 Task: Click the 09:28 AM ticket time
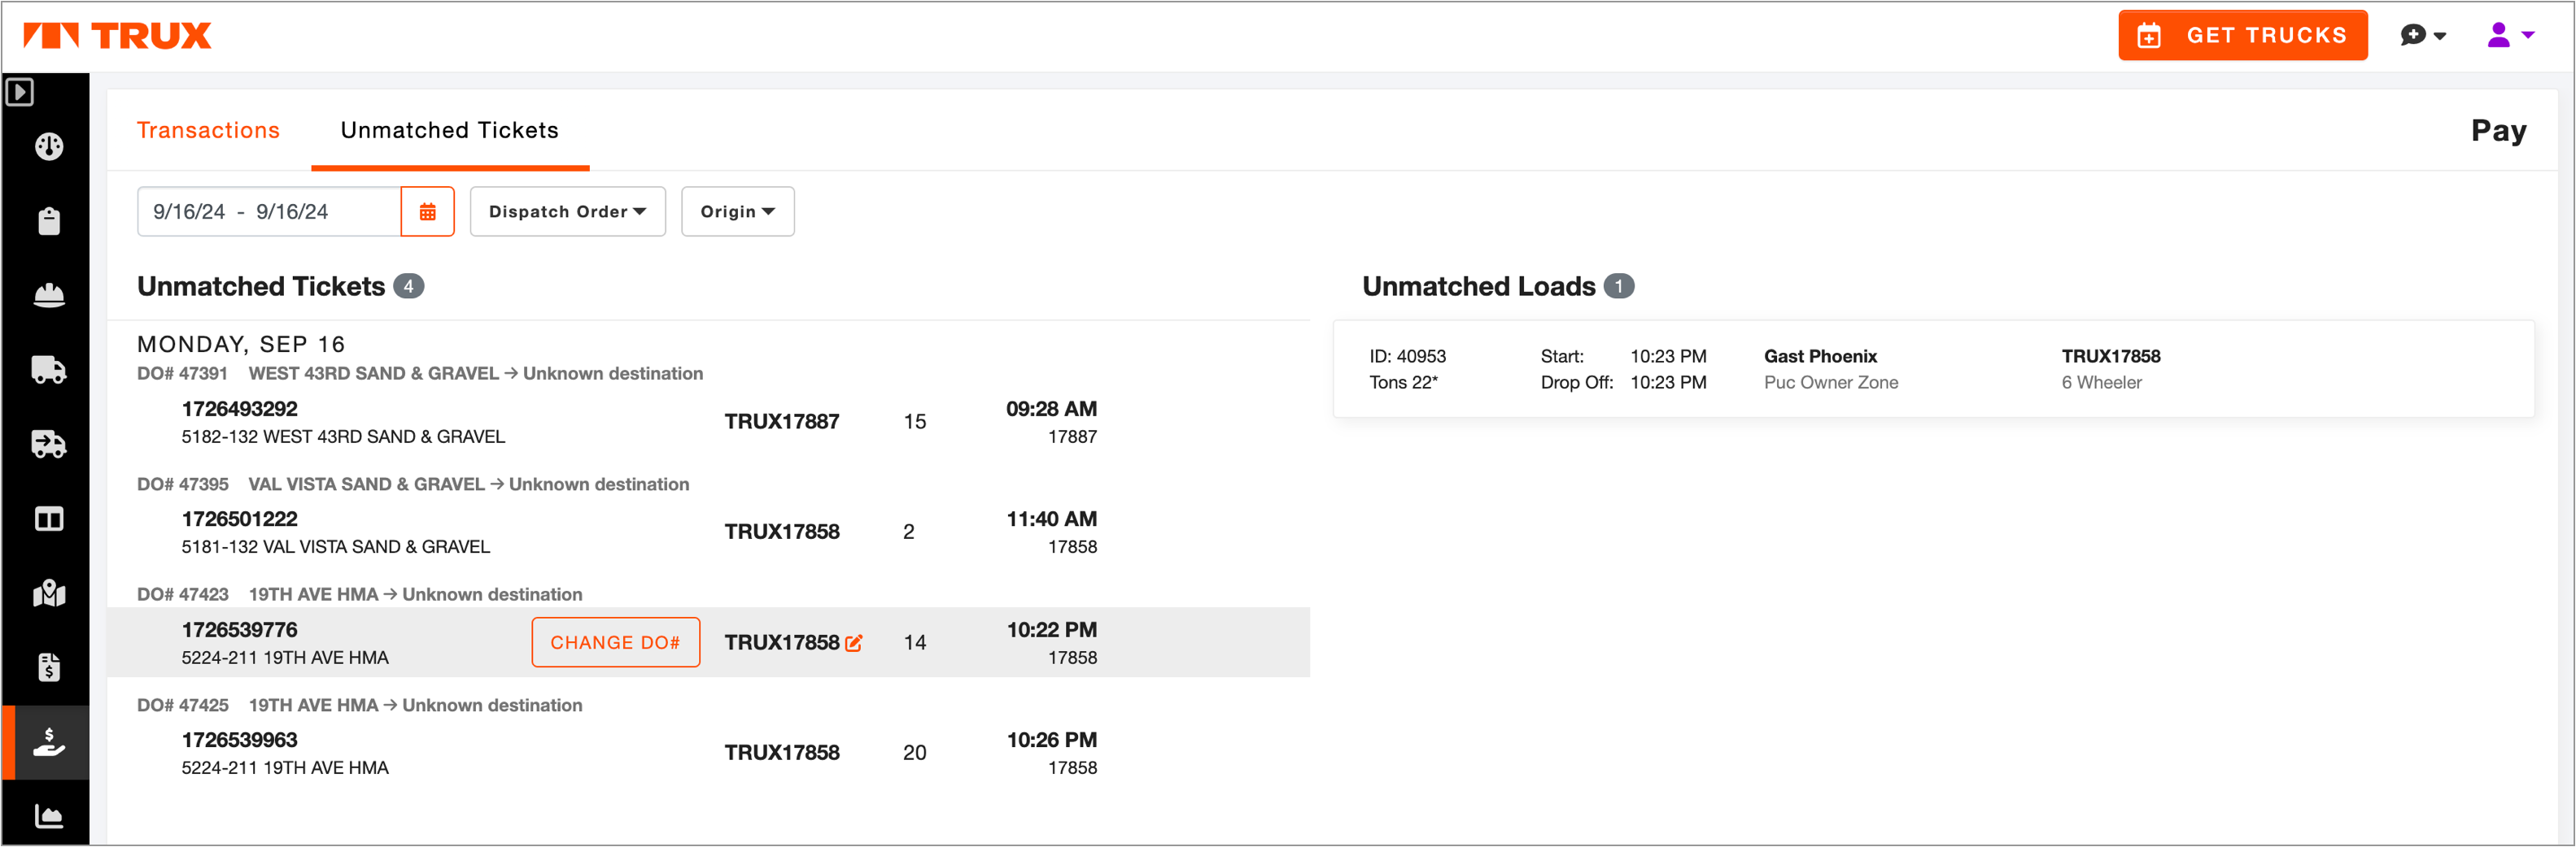point(1051,410)
